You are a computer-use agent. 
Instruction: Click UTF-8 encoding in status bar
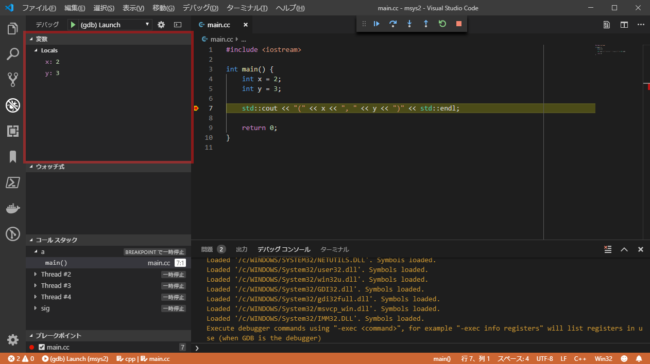pos(544,358)
